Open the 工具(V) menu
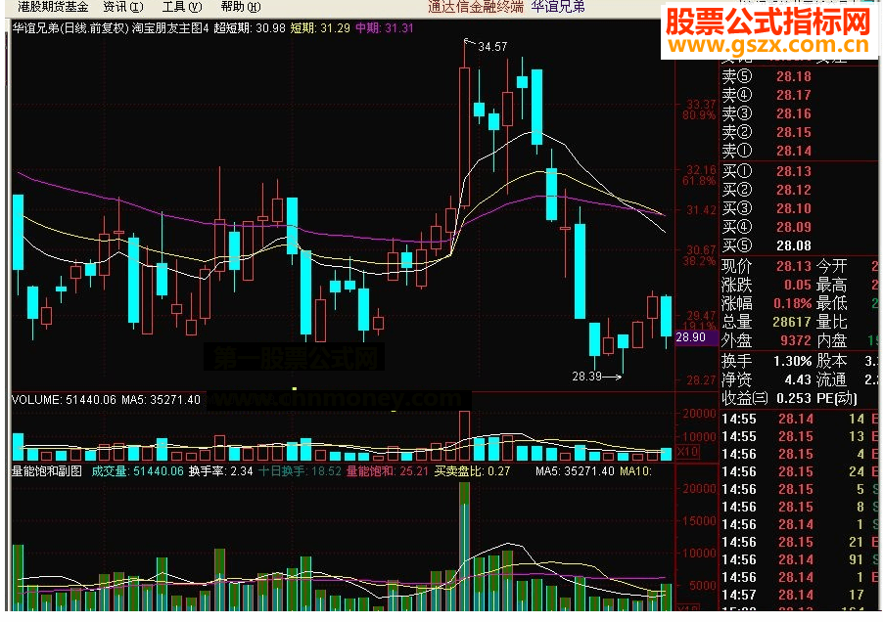 coord(182,7)
